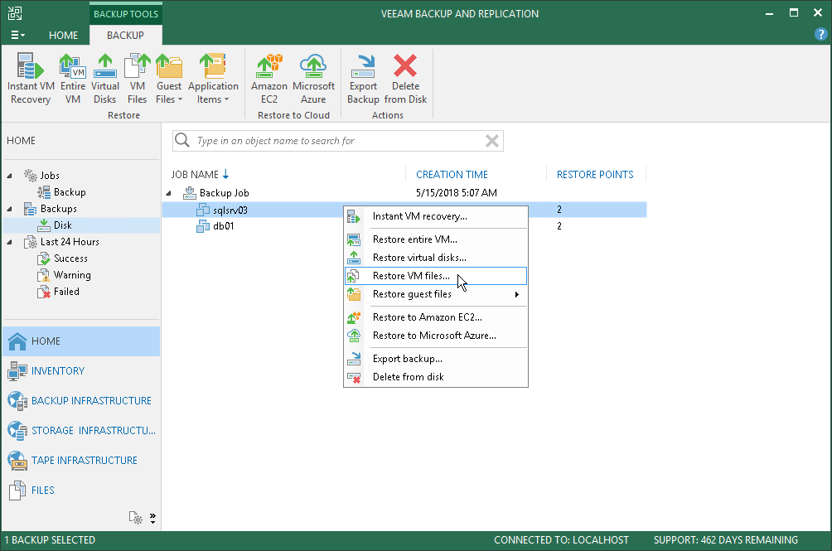Open Guest Files ribbon dropdown
Viewport: 832px width, 551px height.
169,79
